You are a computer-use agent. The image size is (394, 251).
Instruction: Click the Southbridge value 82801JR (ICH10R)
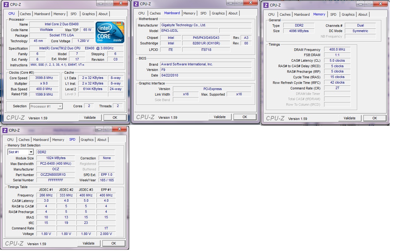pyautogui.click(x=206, y=43)
